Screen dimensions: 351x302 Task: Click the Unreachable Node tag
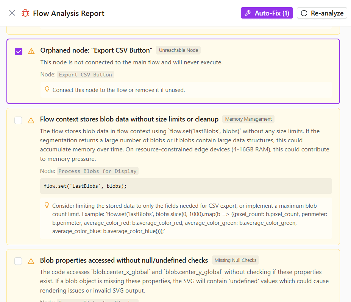coord(178,50)
